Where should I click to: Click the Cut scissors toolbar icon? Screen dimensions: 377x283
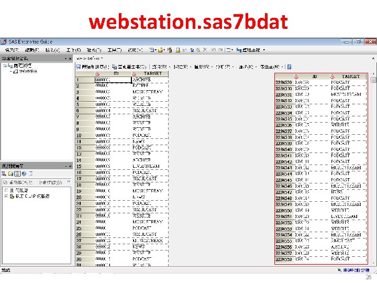[x=184, y=50]
